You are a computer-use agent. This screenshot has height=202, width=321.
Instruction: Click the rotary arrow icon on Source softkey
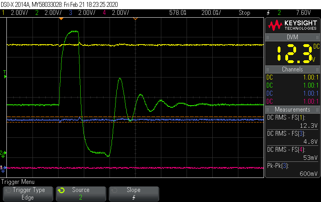61,190
